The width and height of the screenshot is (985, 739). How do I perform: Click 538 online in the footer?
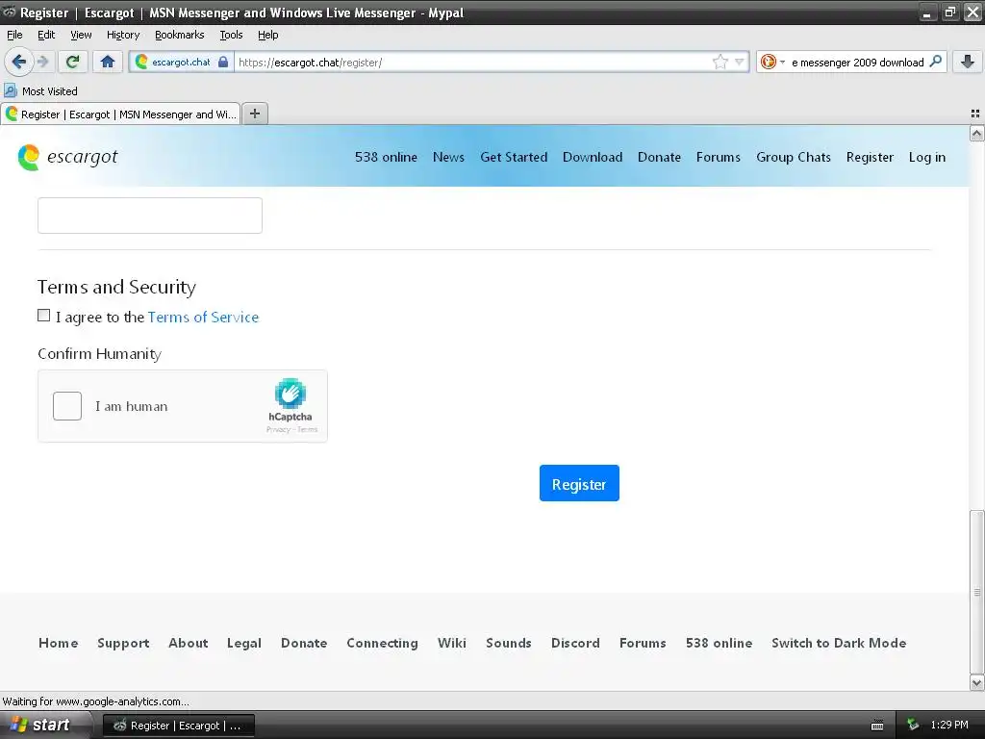click(719, 643)
